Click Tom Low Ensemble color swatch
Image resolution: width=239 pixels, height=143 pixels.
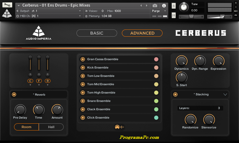coord(156,76)
